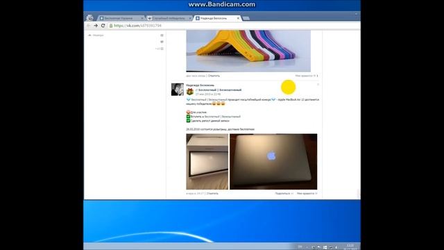Click the browser forward arrow

(96, 26)
